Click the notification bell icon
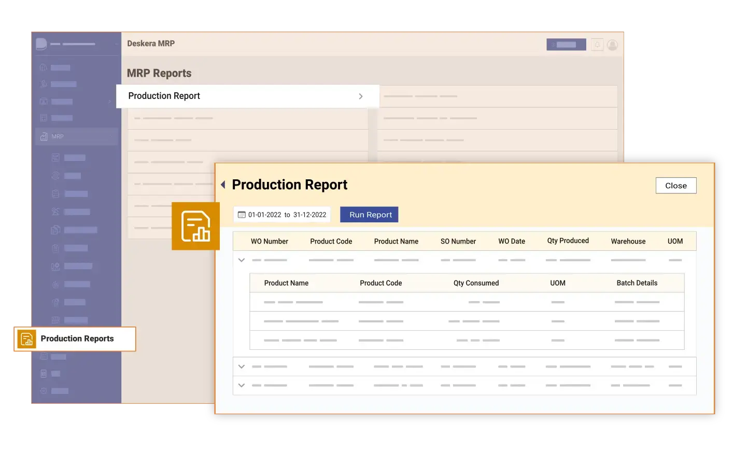747x467 pixels. pos(597,45)
